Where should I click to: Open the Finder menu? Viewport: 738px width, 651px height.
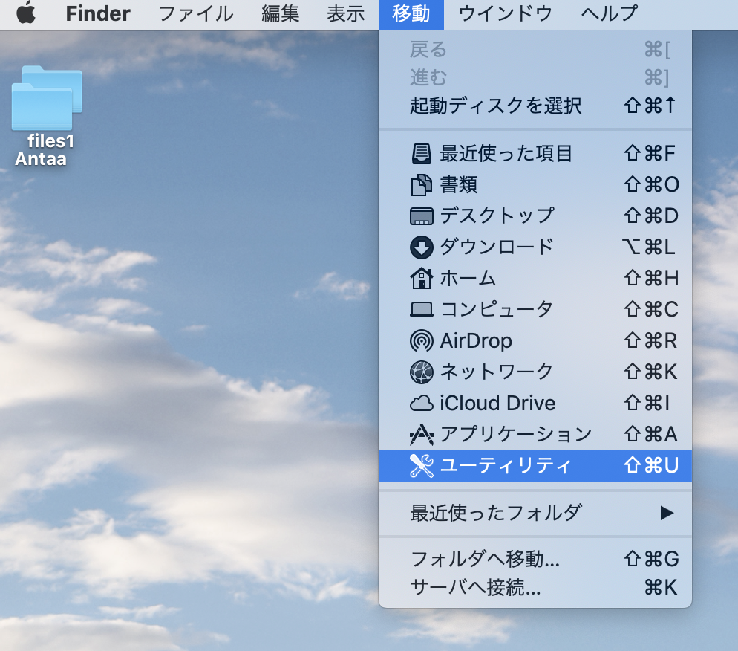tap(98, 13)
